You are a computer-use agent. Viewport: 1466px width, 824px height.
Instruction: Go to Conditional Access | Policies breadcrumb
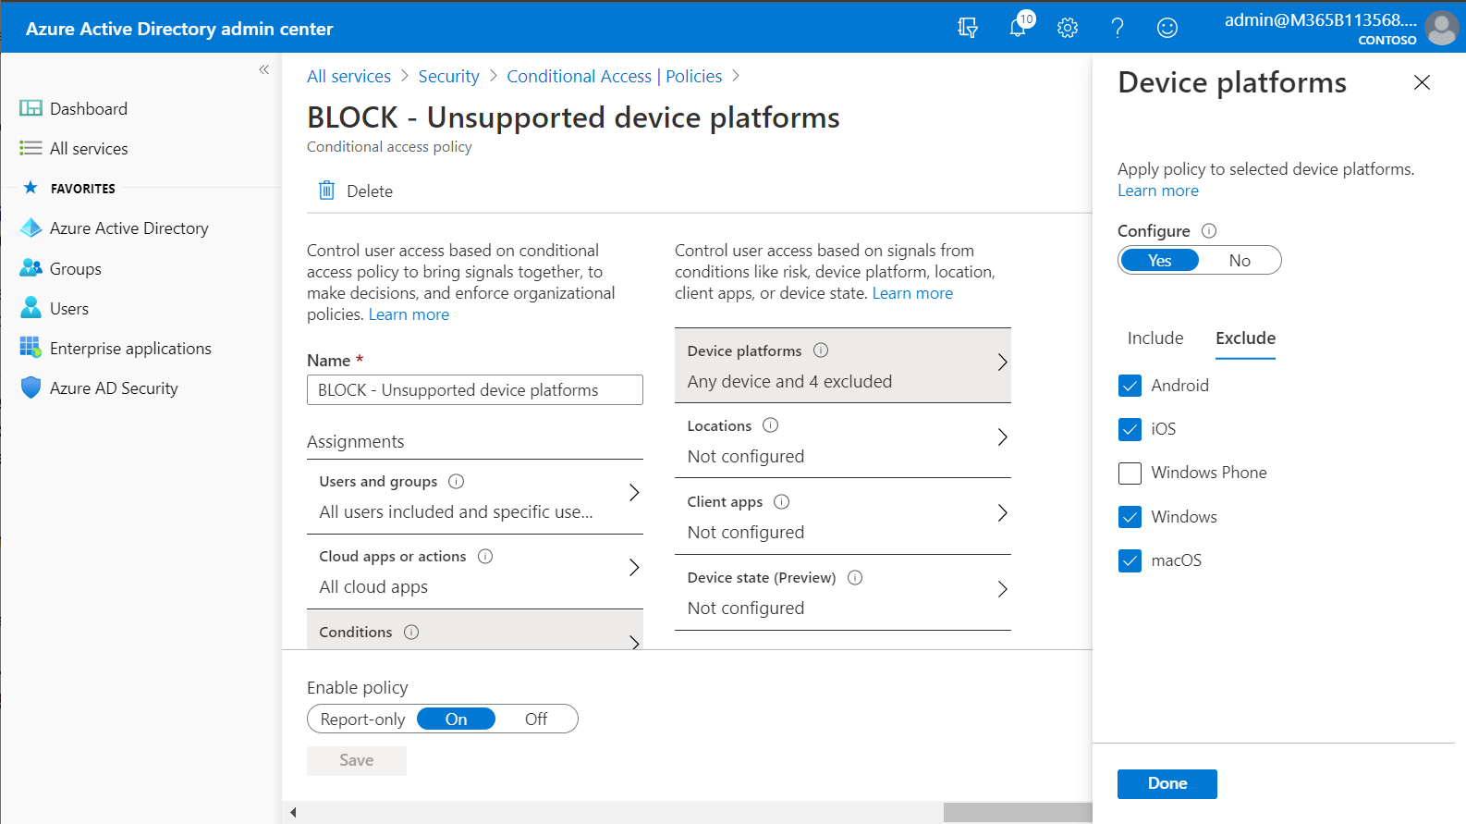[615, 77]
